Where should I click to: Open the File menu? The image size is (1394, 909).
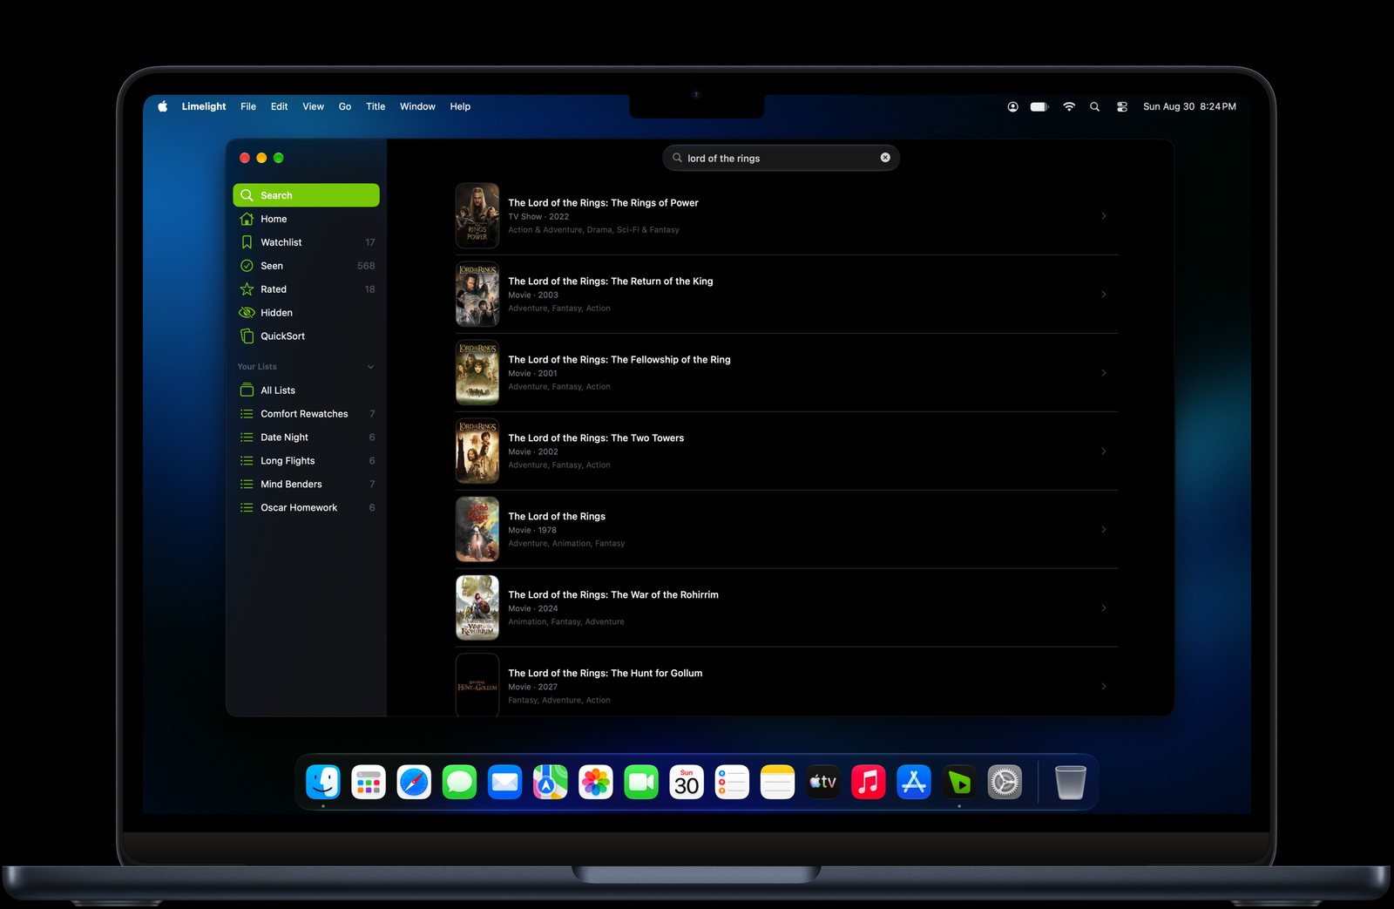pos(248,106)
